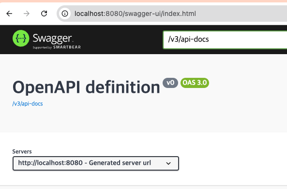Click the OpenAPI definition title
This screenshot has width=287, height=189.
point(86,87)
